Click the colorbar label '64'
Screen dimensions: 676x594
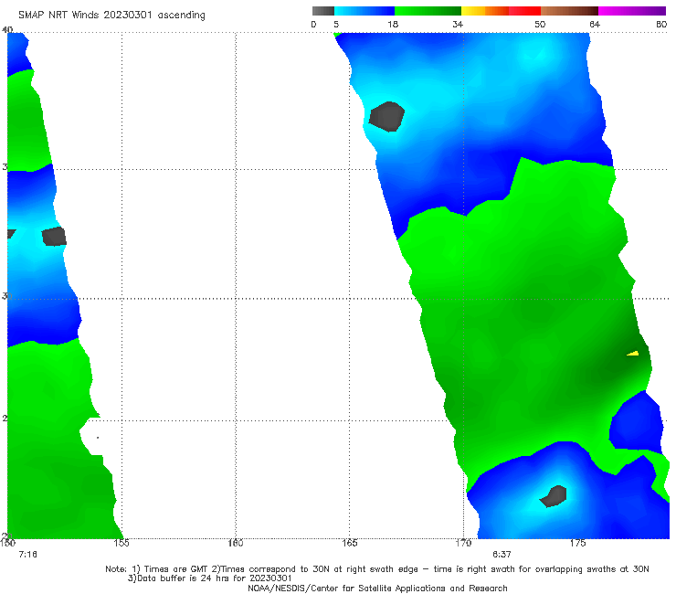tap(595, 24)
